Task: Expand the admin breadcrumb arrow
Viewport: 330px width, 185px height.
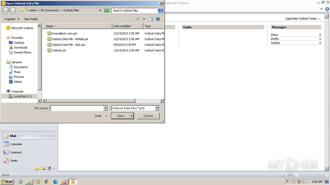Action: (39, 11)
